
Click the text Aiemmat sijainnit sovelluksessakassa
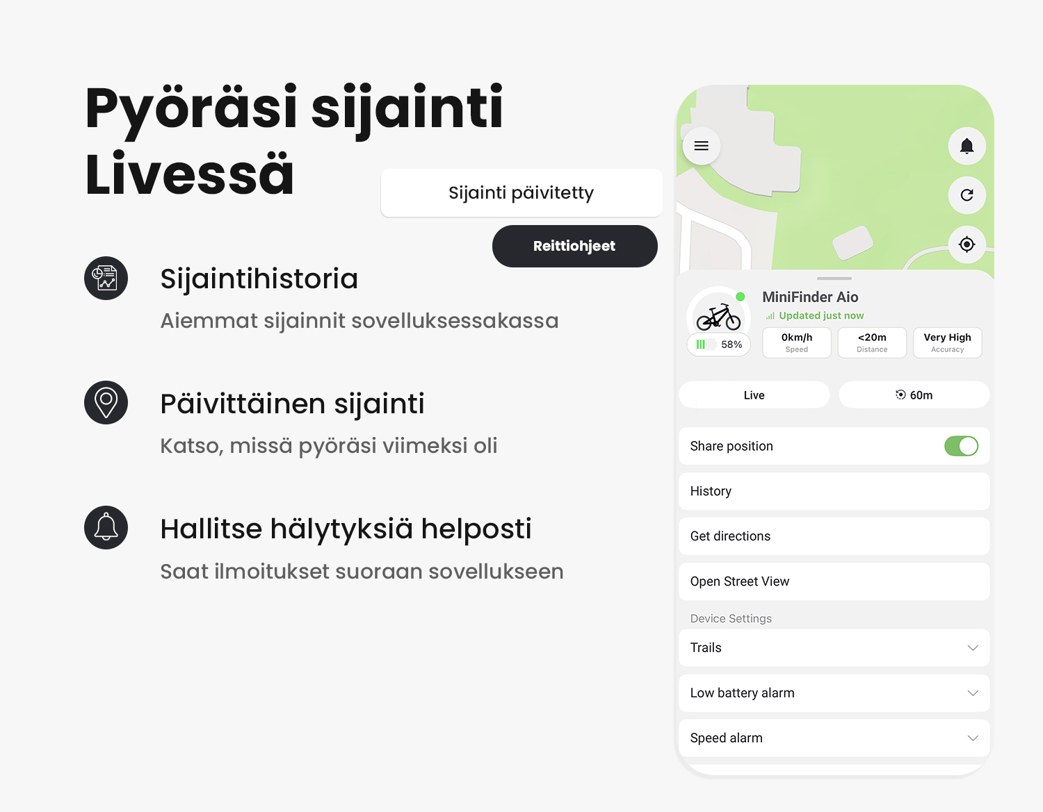359,320
